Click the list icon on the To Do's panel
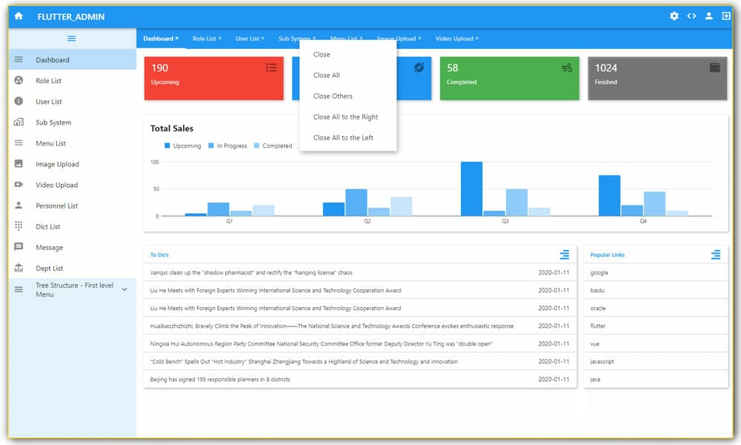 565,254
